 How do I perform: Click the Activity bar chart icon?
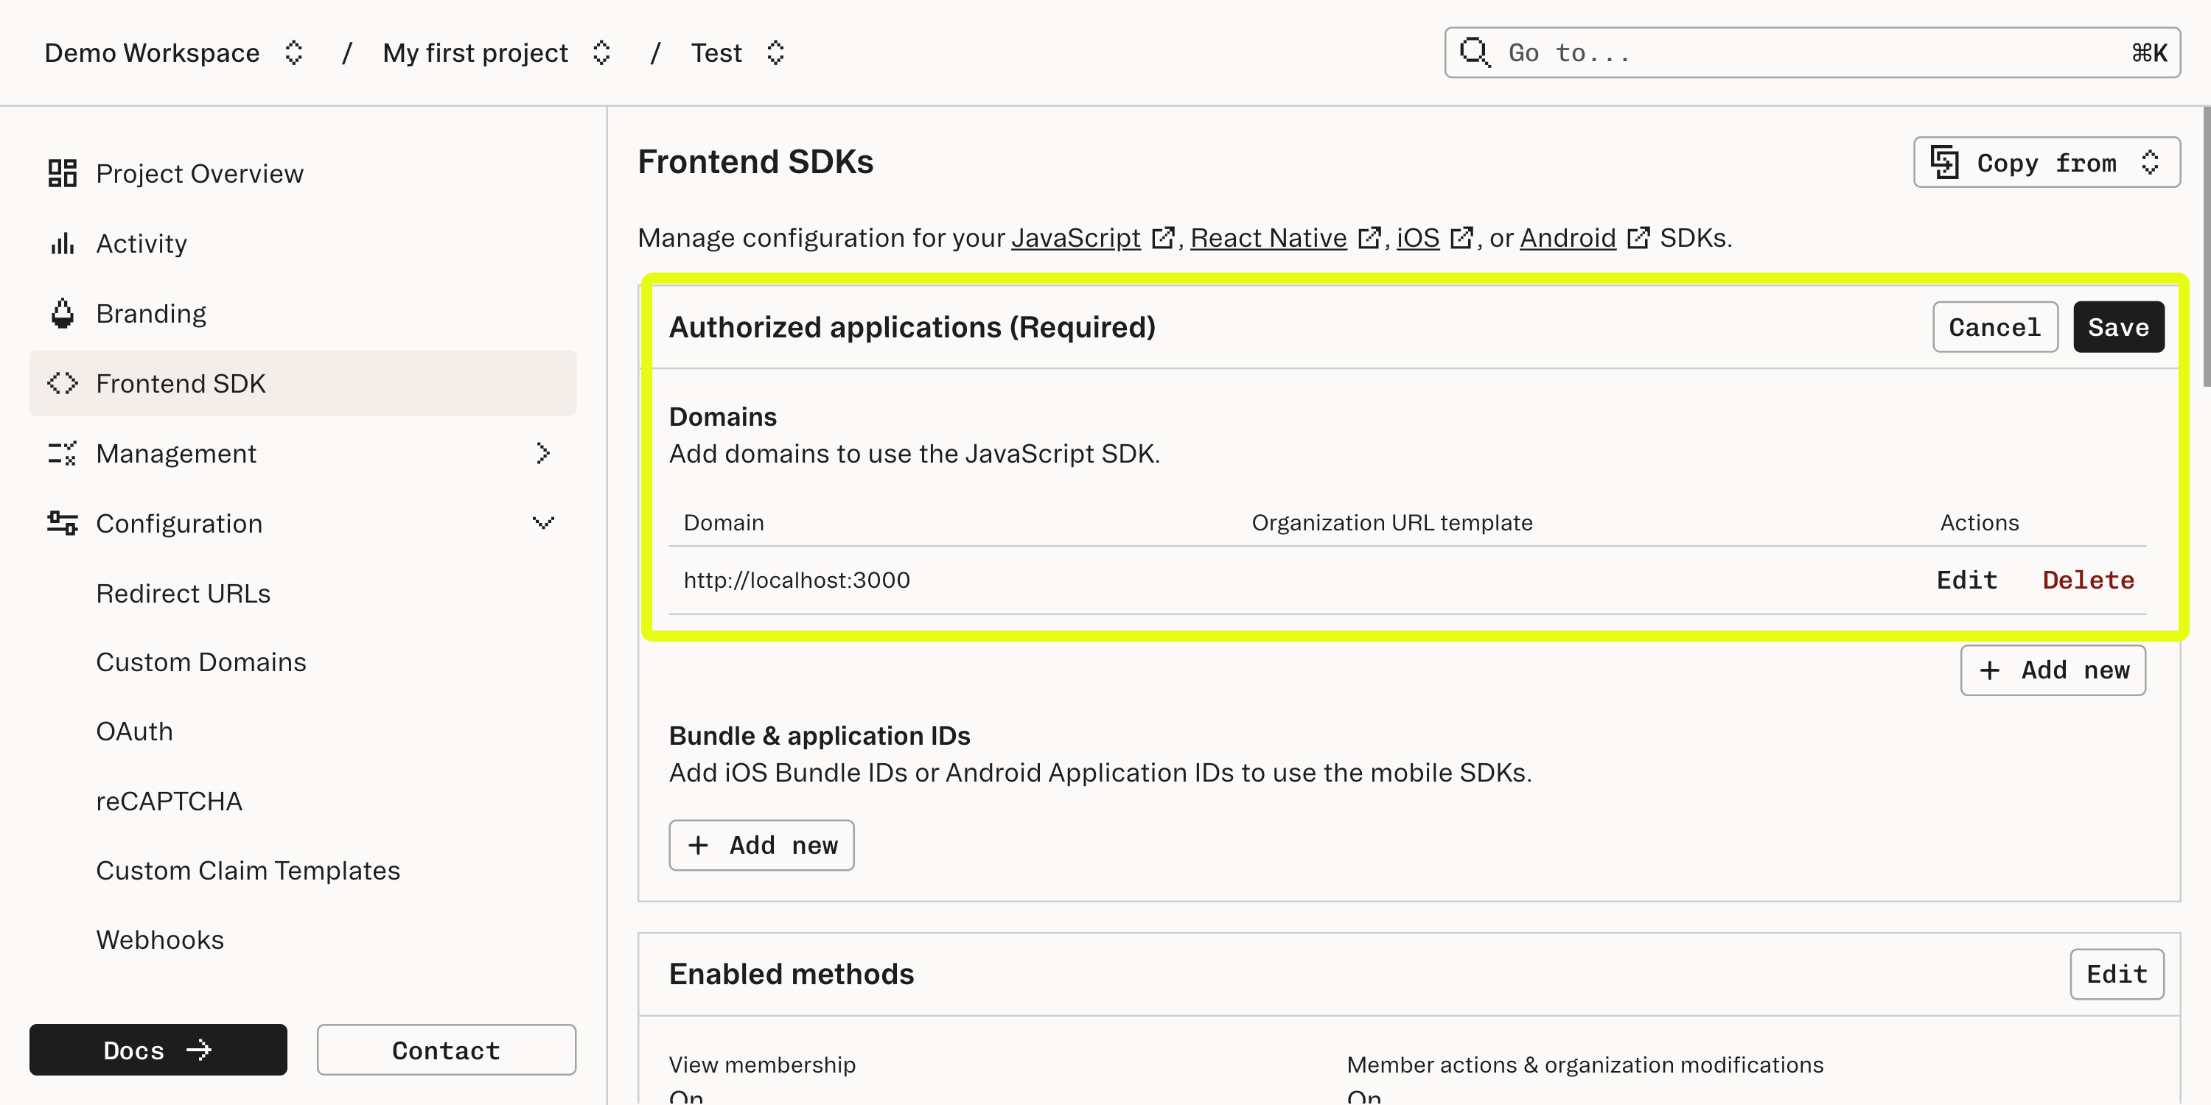click(x=62, y=244)
